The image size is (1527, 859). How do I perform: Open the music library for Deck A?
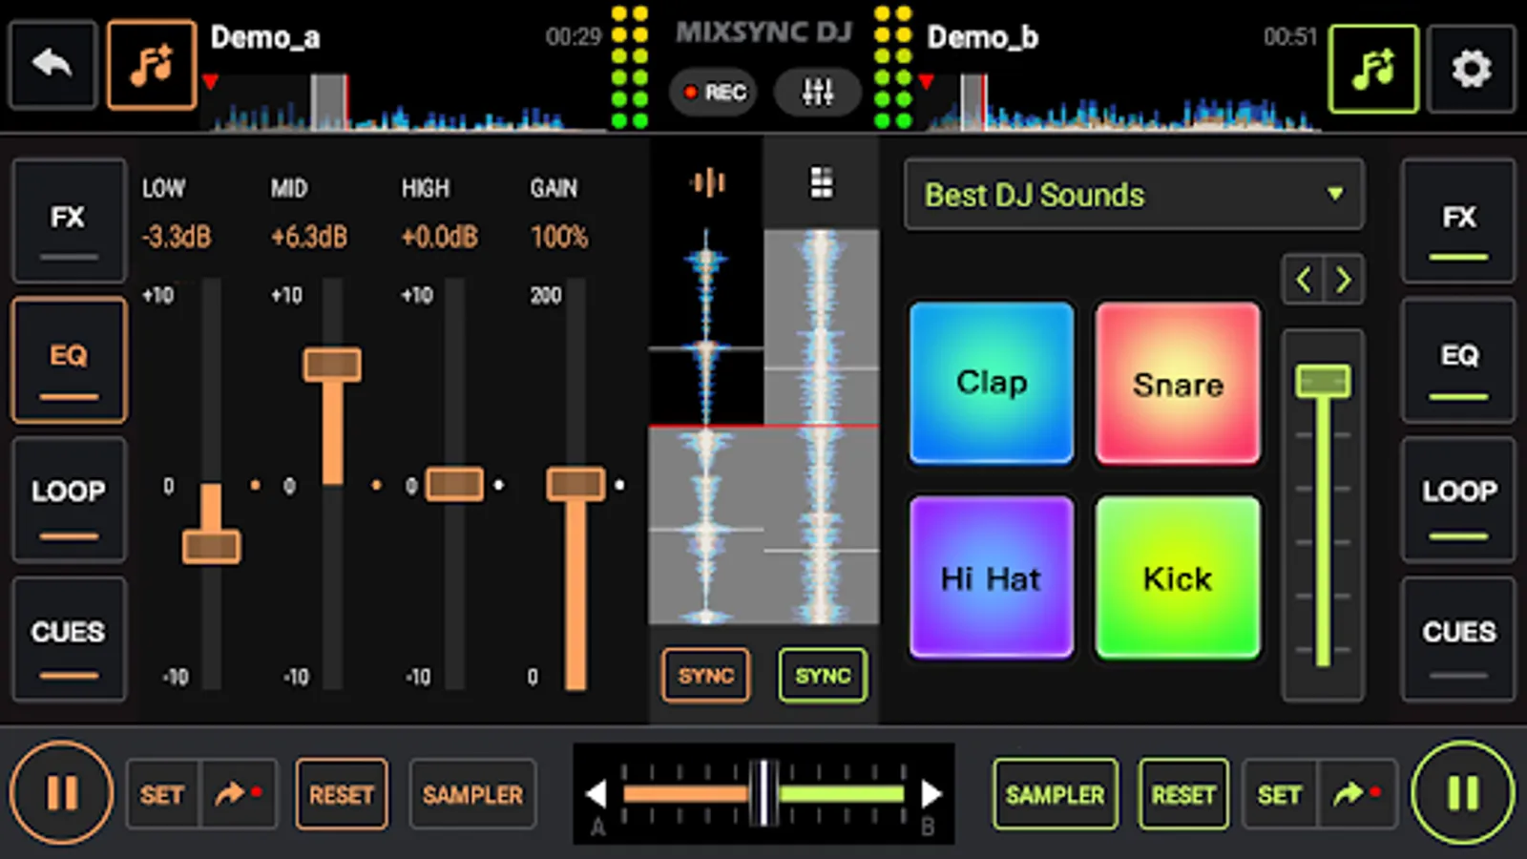151,64
